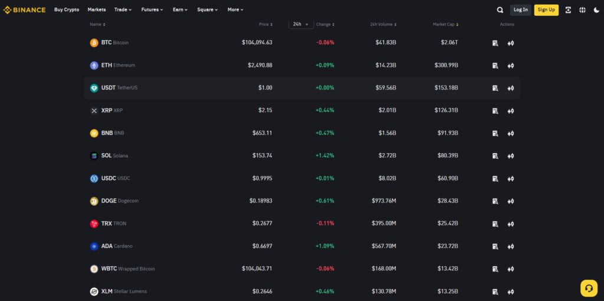Click the BTC trade candlestick icon
The height and width of the screenshot is (301, 604).
click(511, 43)
